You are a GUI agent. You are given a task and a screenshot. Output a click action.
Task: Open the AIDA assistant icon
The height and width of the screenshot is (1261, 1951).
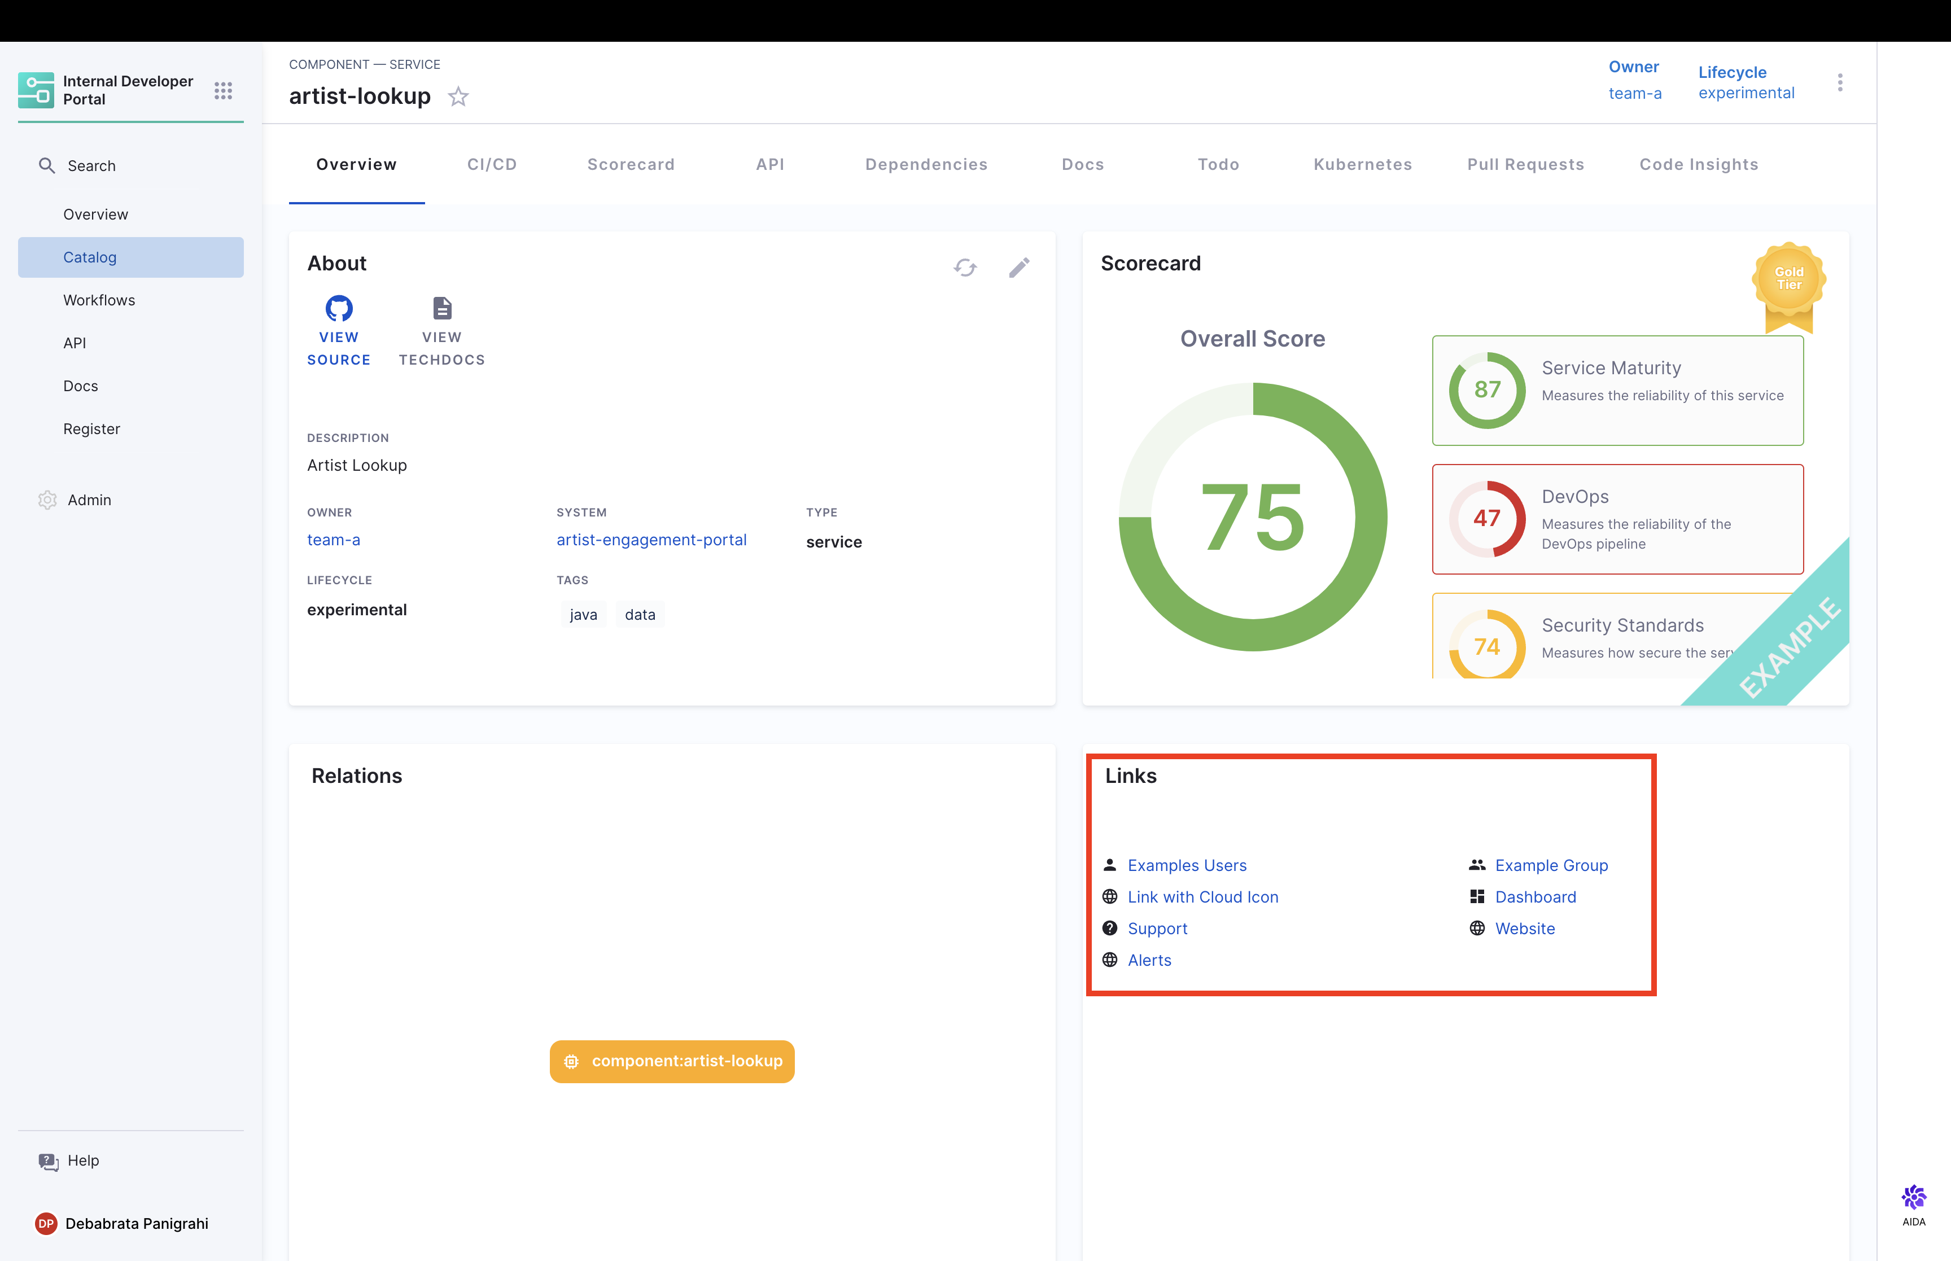[1913, 1199]
